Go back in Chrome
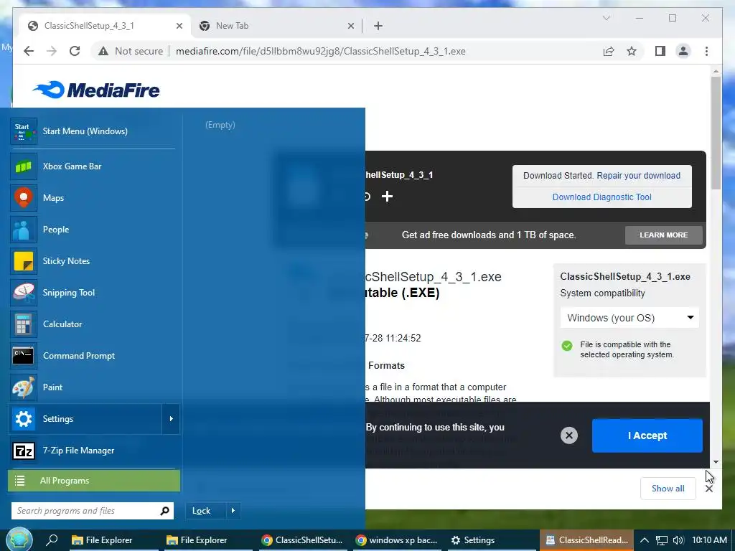735x551 pixels. click(x=29, y=51)
